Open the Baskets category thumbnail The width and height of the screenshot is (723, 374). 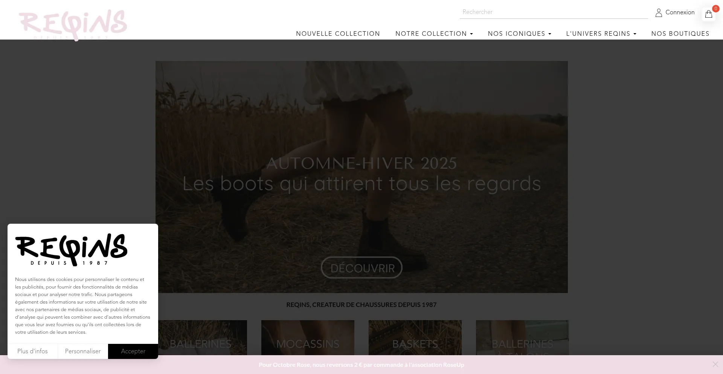pyautogui.click(x=415, y=338)
